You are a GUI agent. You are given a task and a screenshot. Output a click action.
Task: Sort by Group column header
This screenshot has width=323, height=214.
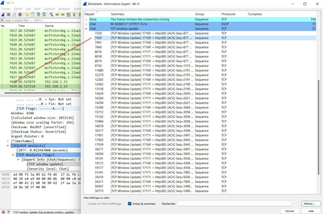click(x=207, y=14)
